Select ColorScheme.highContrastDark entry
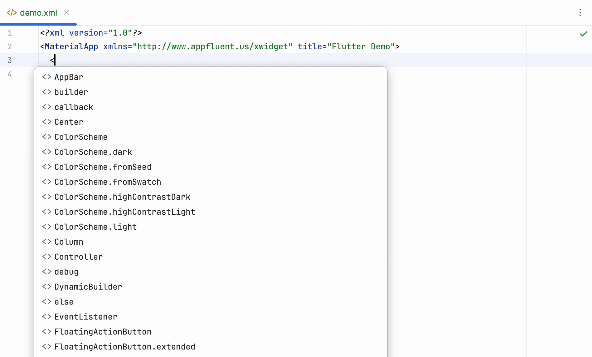 [122, 197]
